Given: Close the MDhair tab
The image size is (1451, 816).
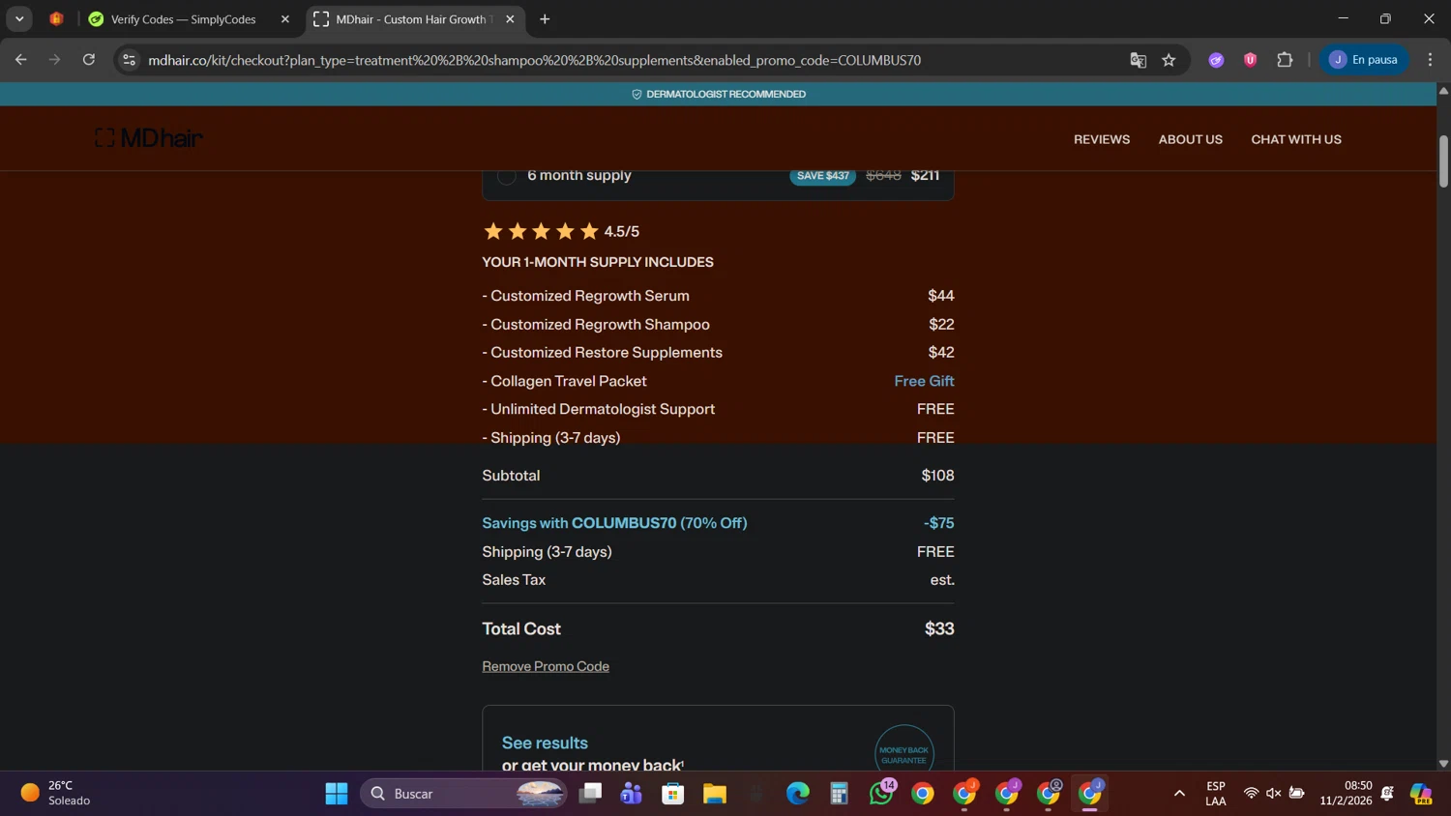Looking at the screenshot, I should coord(510,19).
